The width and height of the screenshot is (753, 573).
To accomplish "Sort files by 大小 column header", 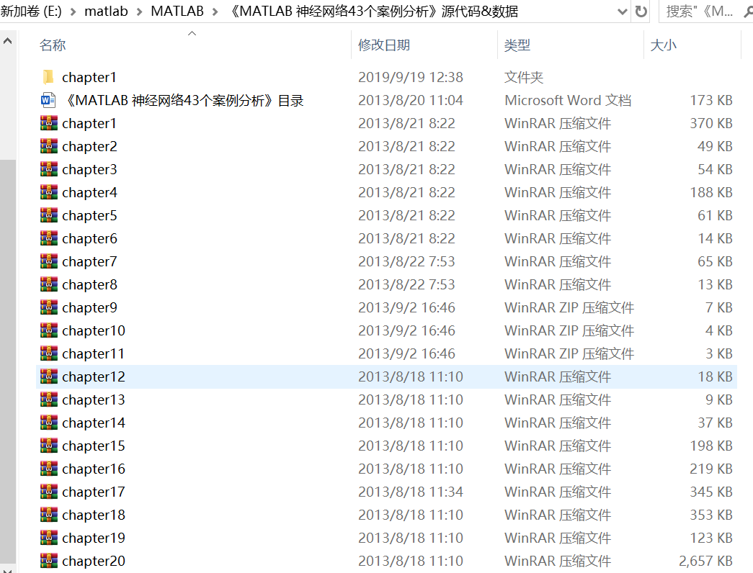I will click(663, 45).
